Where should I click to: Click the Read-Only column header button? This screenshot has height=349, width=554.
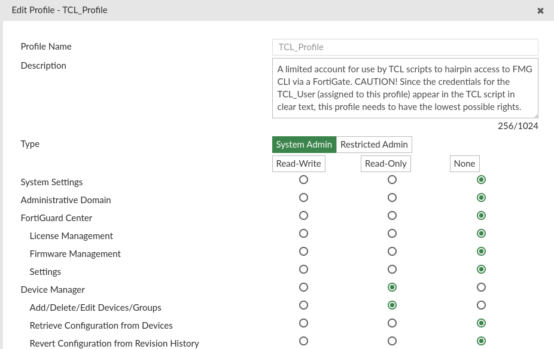[x=386, y=164]
